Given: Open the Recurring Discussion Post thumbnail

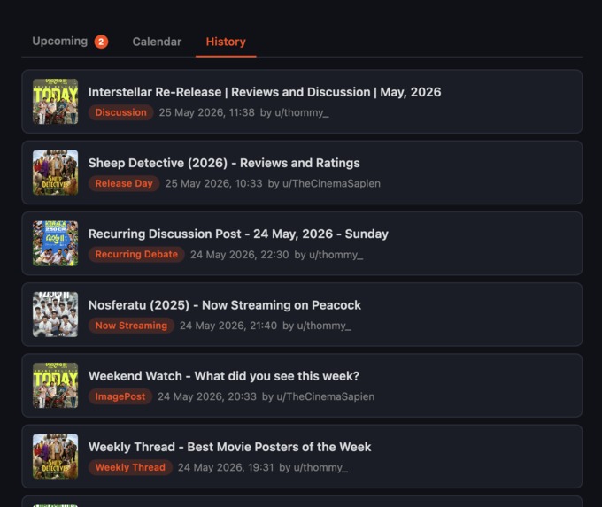Looking at the screenshot, I should click(x=55, y=243).
